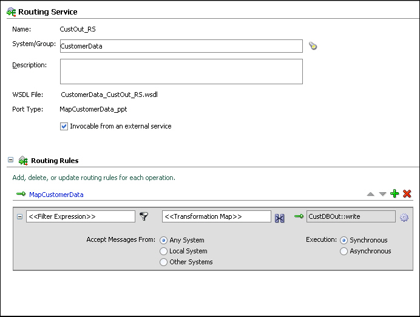Collapse the Routing Rules section
The image size is (420, 317).
tap(10, 159)
